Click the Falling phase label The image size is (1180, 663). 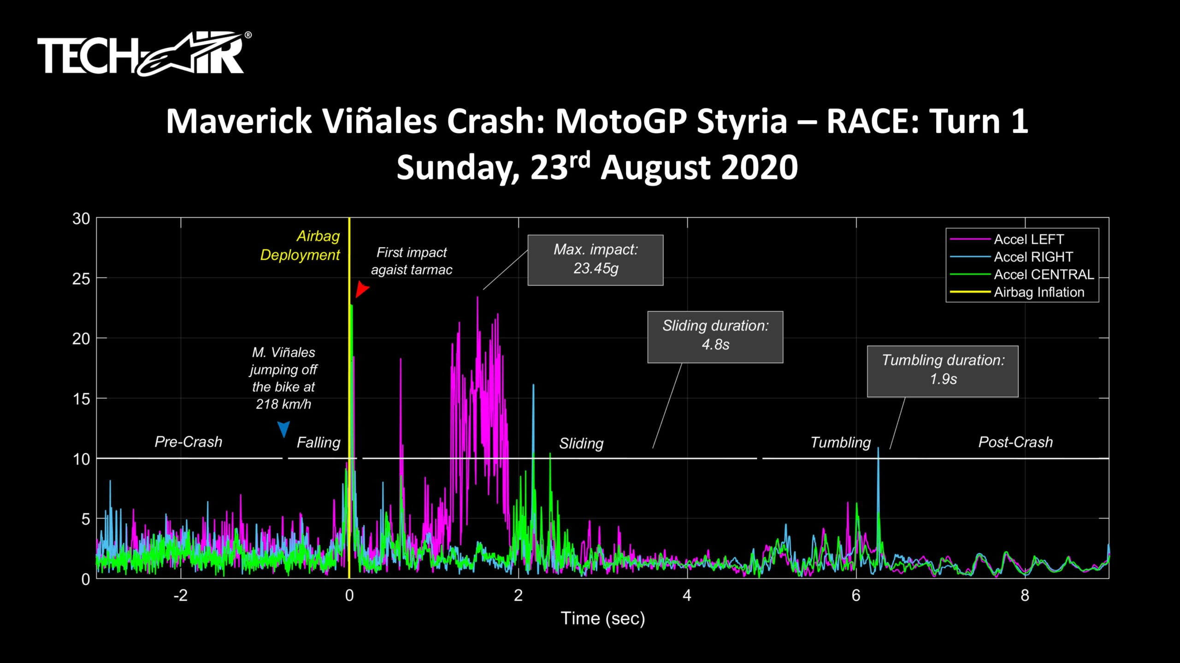(318, 442)
